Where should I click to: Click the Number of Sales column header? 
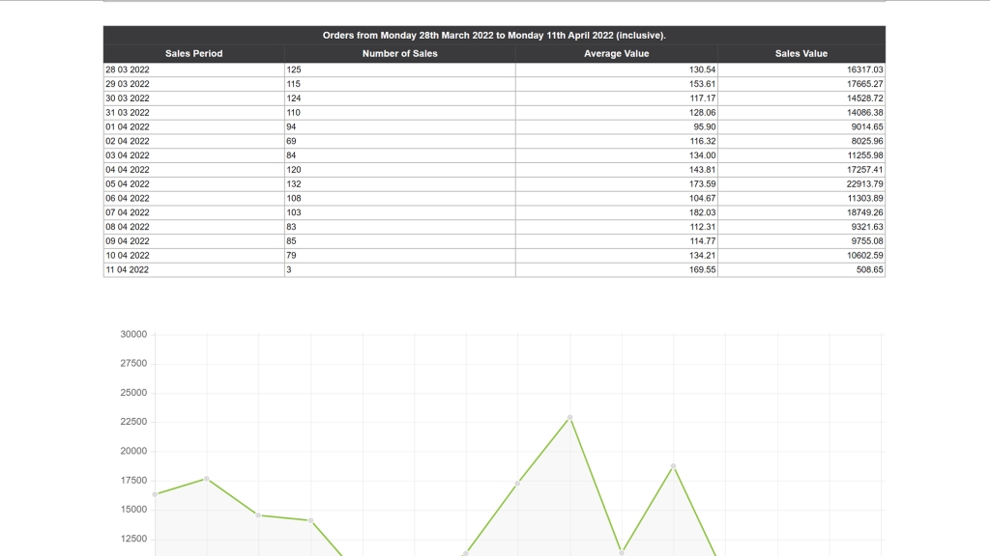[399, 54]
